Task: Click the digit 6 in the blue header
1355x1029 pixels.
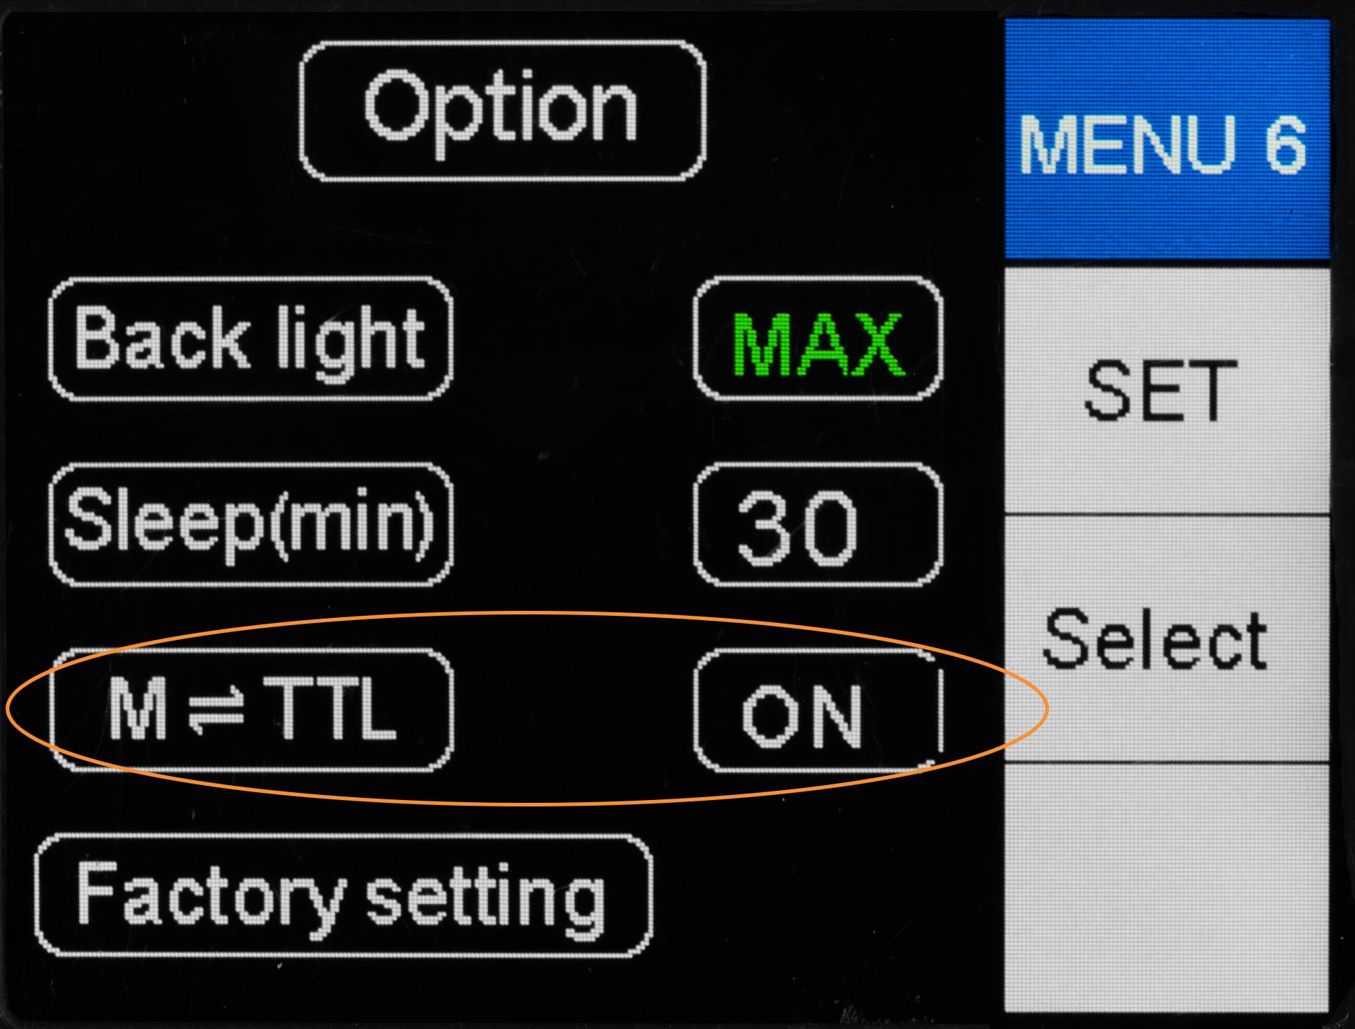Action: coord(1285,144)
